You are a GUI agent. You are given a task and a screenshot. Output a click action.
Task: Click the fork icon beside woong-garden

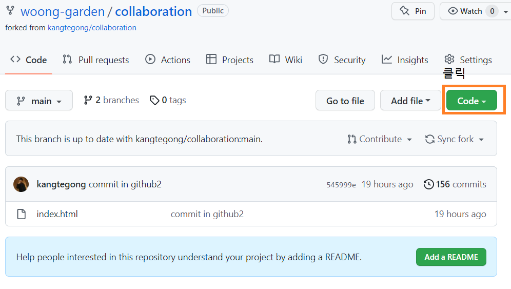(x=10, y=11)
